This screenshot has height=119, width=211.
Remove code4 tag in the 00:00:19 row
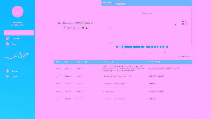click(155, 99)
